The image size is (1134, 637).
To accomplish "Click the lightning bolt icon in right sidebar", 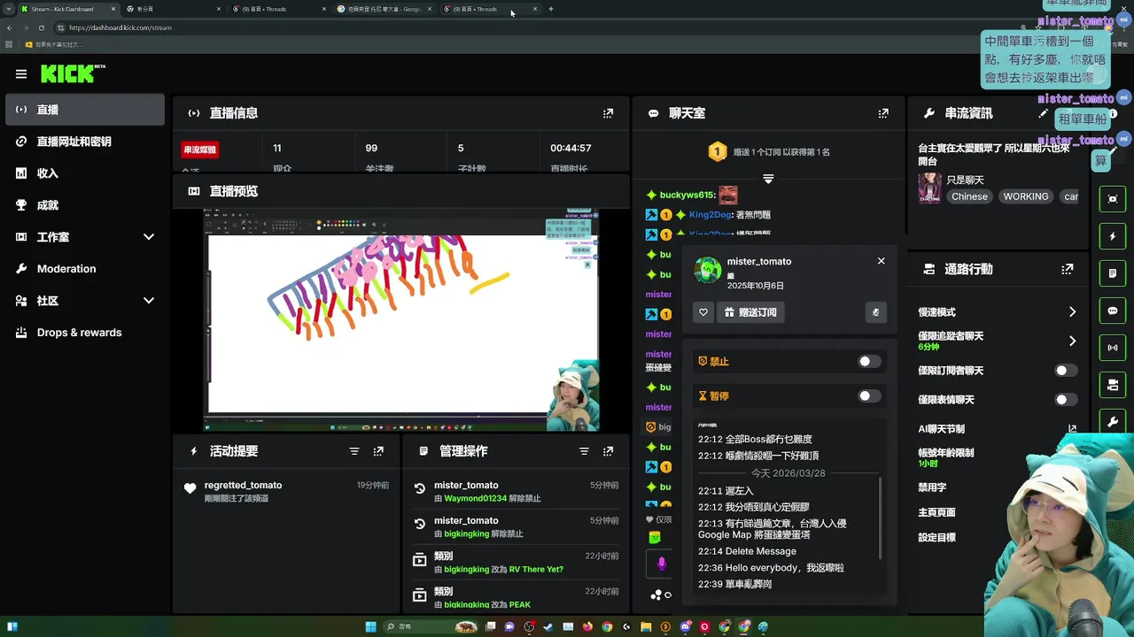I will (x=1113, y=237).
